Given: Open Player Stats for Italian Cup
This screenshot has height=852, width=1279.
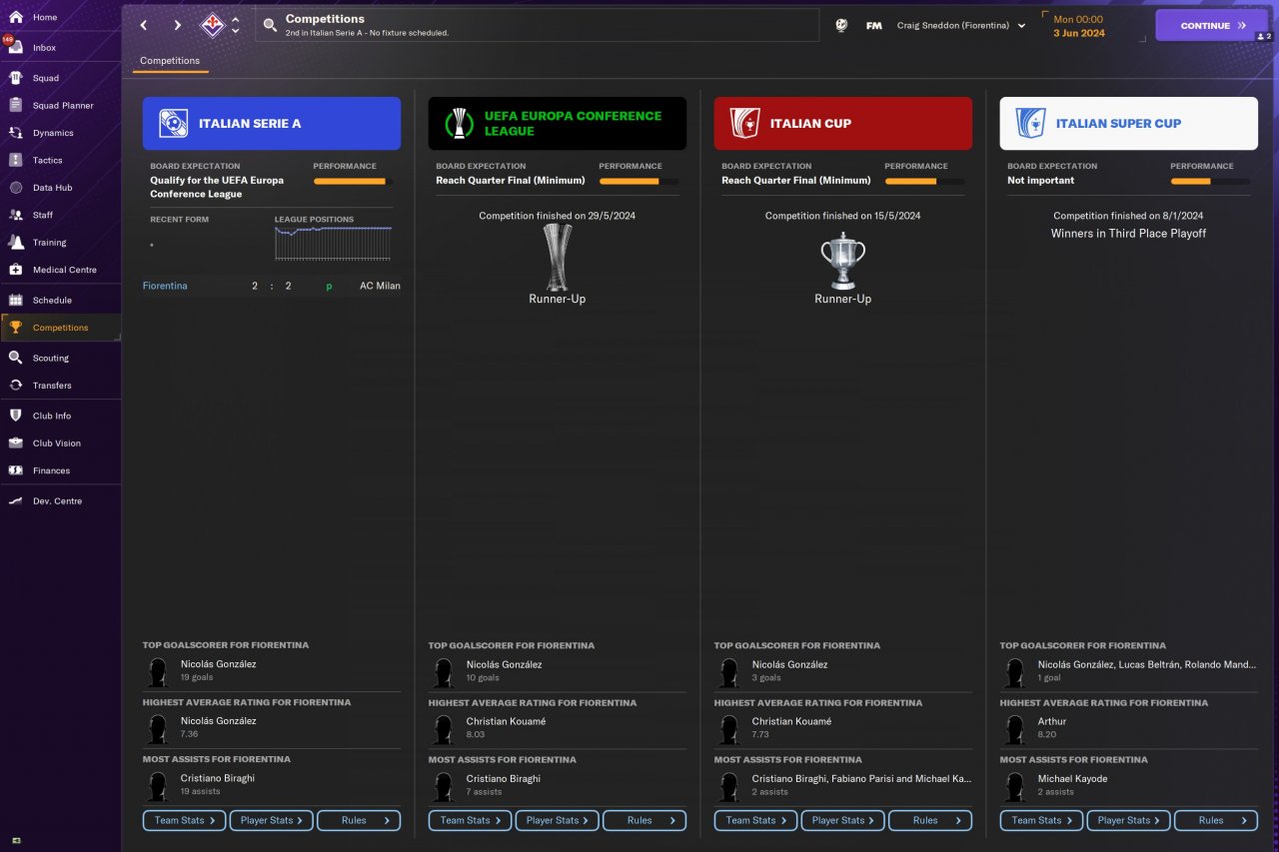Looking at the screenshot, I should tap(843, 820).
